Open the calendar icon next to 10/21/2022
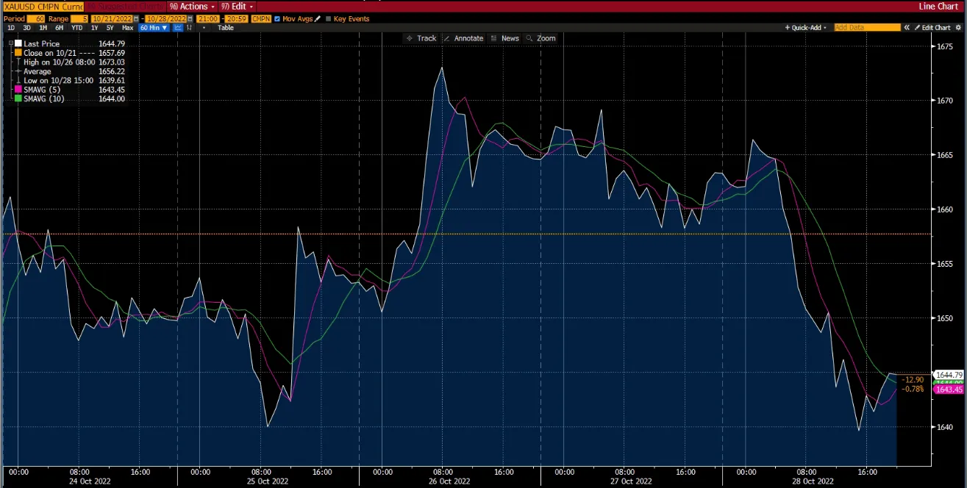967x488 pixels. (135, 18)
